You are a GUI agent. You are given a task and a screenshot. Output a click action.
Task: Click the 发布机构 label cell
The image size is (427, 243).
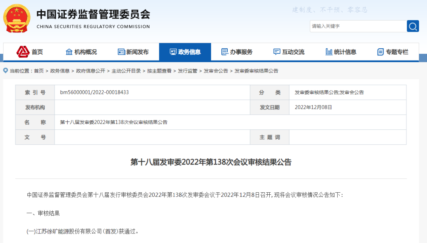coord(35,108)
